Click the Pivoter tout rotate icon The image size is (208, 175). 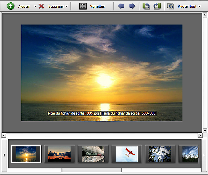pyautogui.click(x=171, y=6)
